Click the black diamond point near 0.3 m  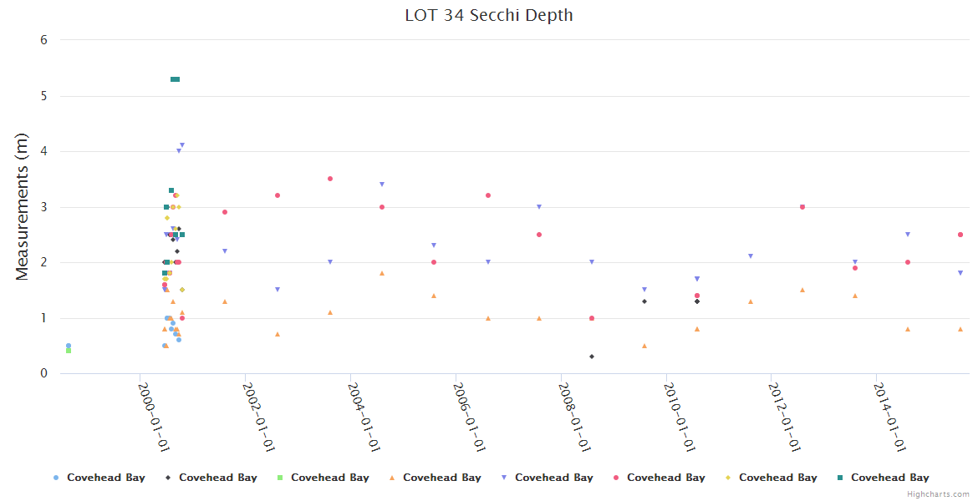coord(592,357)
